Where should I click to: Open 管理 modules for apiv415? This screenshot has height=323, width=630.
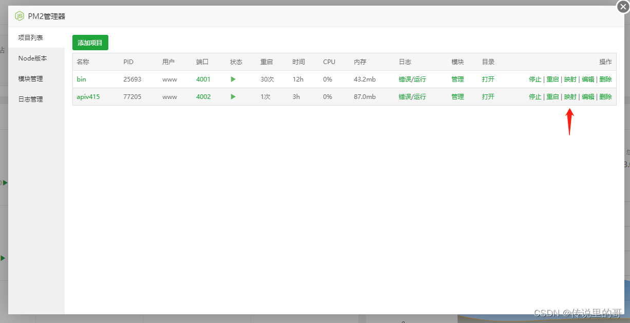click(457, 96)
